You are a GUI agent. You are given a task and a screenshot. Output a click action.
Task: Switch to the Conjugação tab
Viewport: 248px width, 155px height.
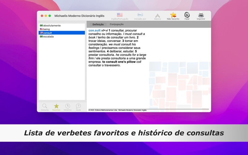[117, 24]
